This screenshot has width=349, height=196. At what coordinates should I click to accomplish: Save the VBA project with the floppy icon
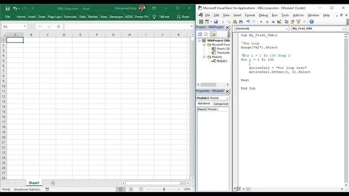pyautogui.click(x=216, y=22)
